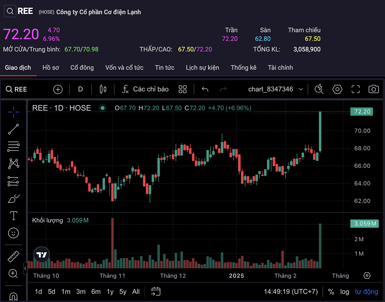Switch to the Tin tức tab
Screen dimensions: 385x302
point(165,68)
